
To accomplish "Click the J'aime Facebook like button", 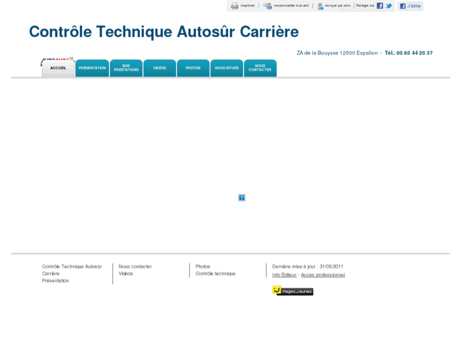I will coord(410,6).
